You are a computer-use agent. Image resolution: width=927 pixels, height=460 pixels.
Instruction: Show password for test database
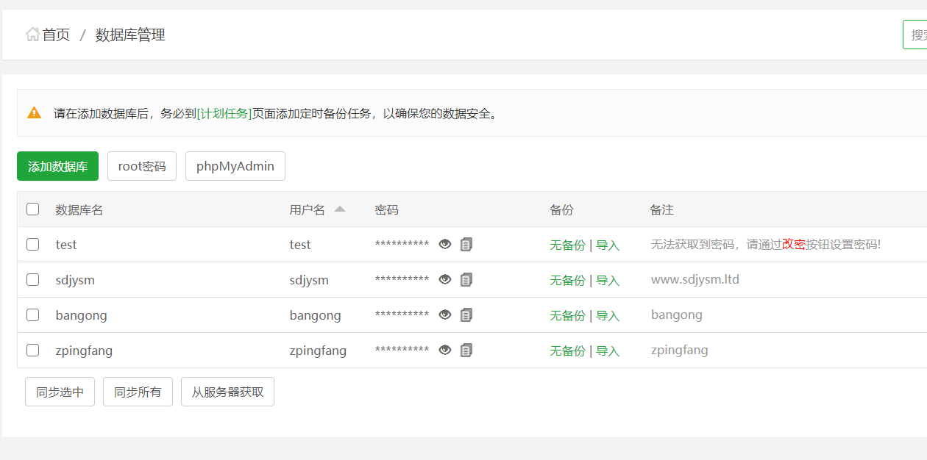point(445,245)
